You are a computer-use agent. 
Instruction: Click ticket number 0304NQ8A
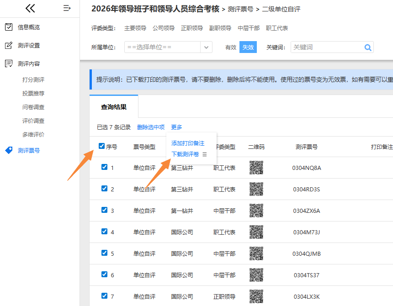(307, 168)
